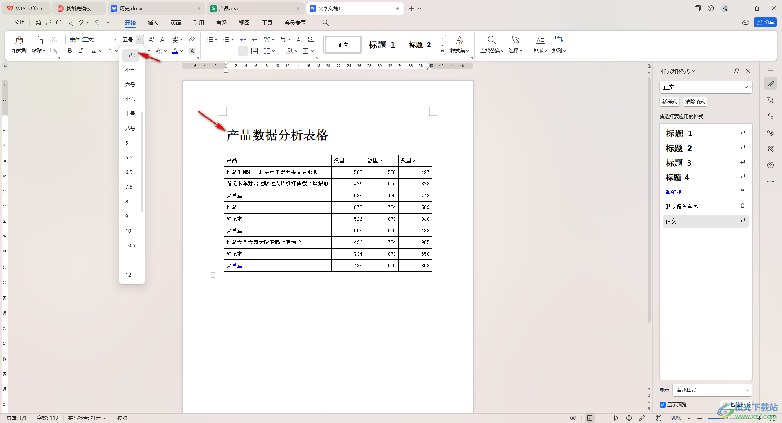Viewport: 782px width, 423px height.
Task: Select font size 10.5 from list
Action: 130,246
